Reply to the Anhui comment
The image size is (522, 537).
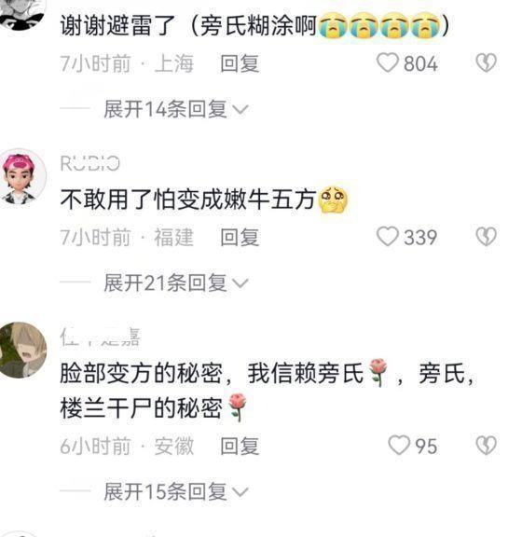(x=240, y=446)
